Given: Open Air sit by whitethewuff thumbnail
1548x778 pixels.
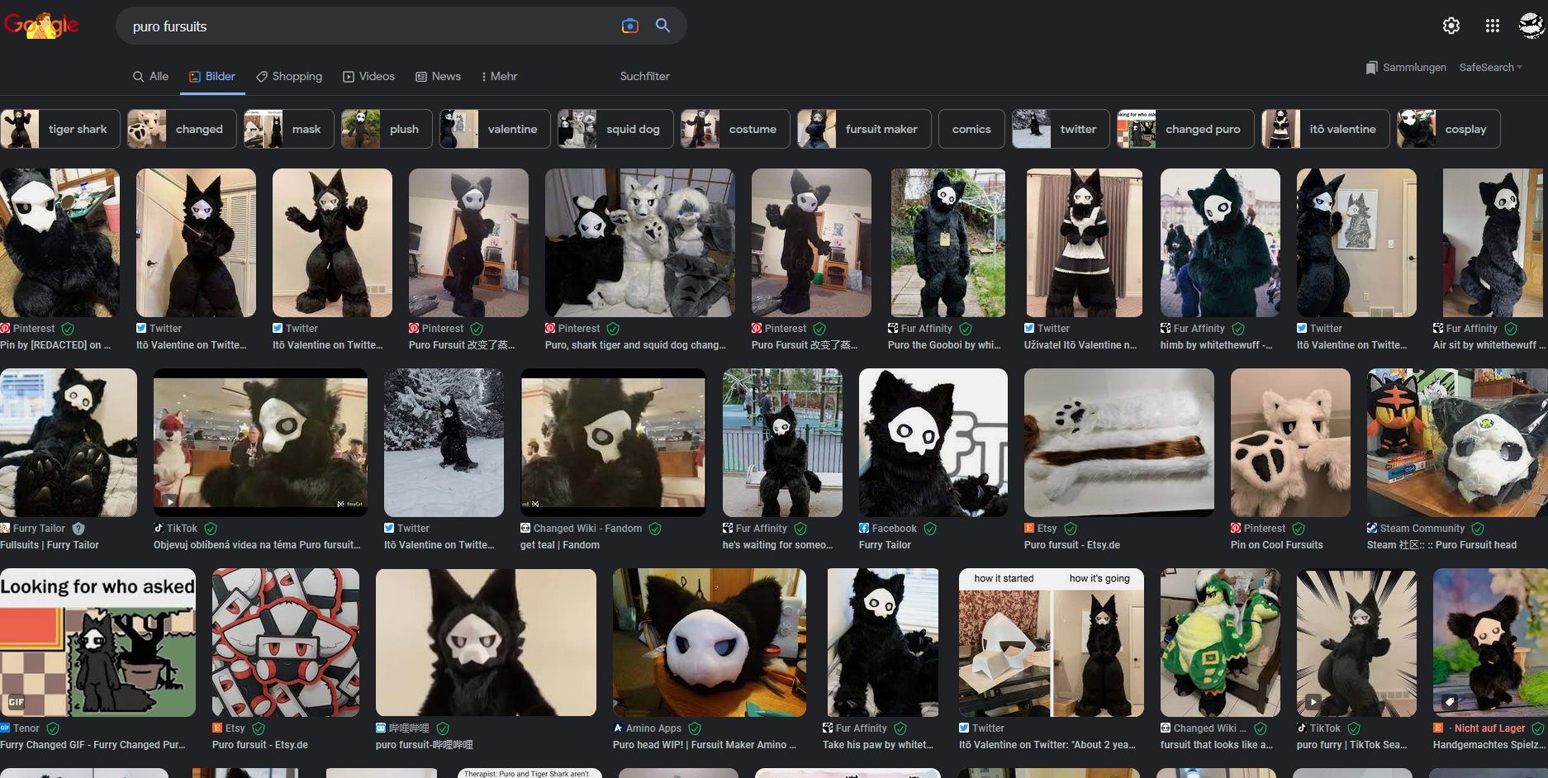Looking at the screenshot, I should (x=1493, y=243).
